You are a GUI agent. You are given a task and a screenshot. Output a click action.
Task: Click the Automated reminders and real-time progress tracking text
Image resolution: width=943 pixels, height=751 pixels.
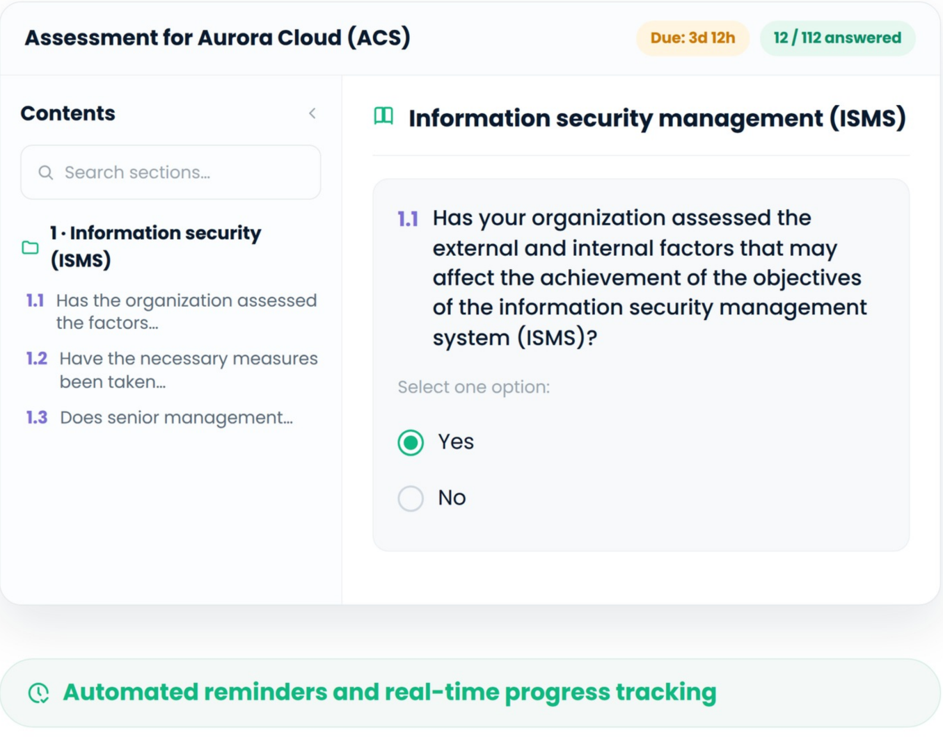(390, 692)
